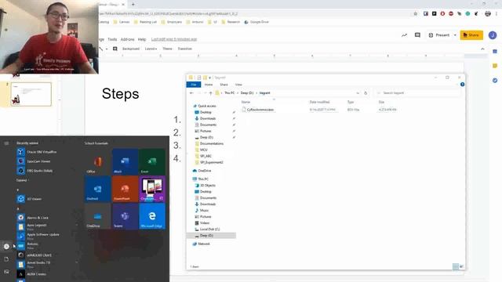The height and width of the screenshot is (282, 502).
Task: Open Google Drive bookmark in bookmarks bar
Action: [x=256, y=22]
